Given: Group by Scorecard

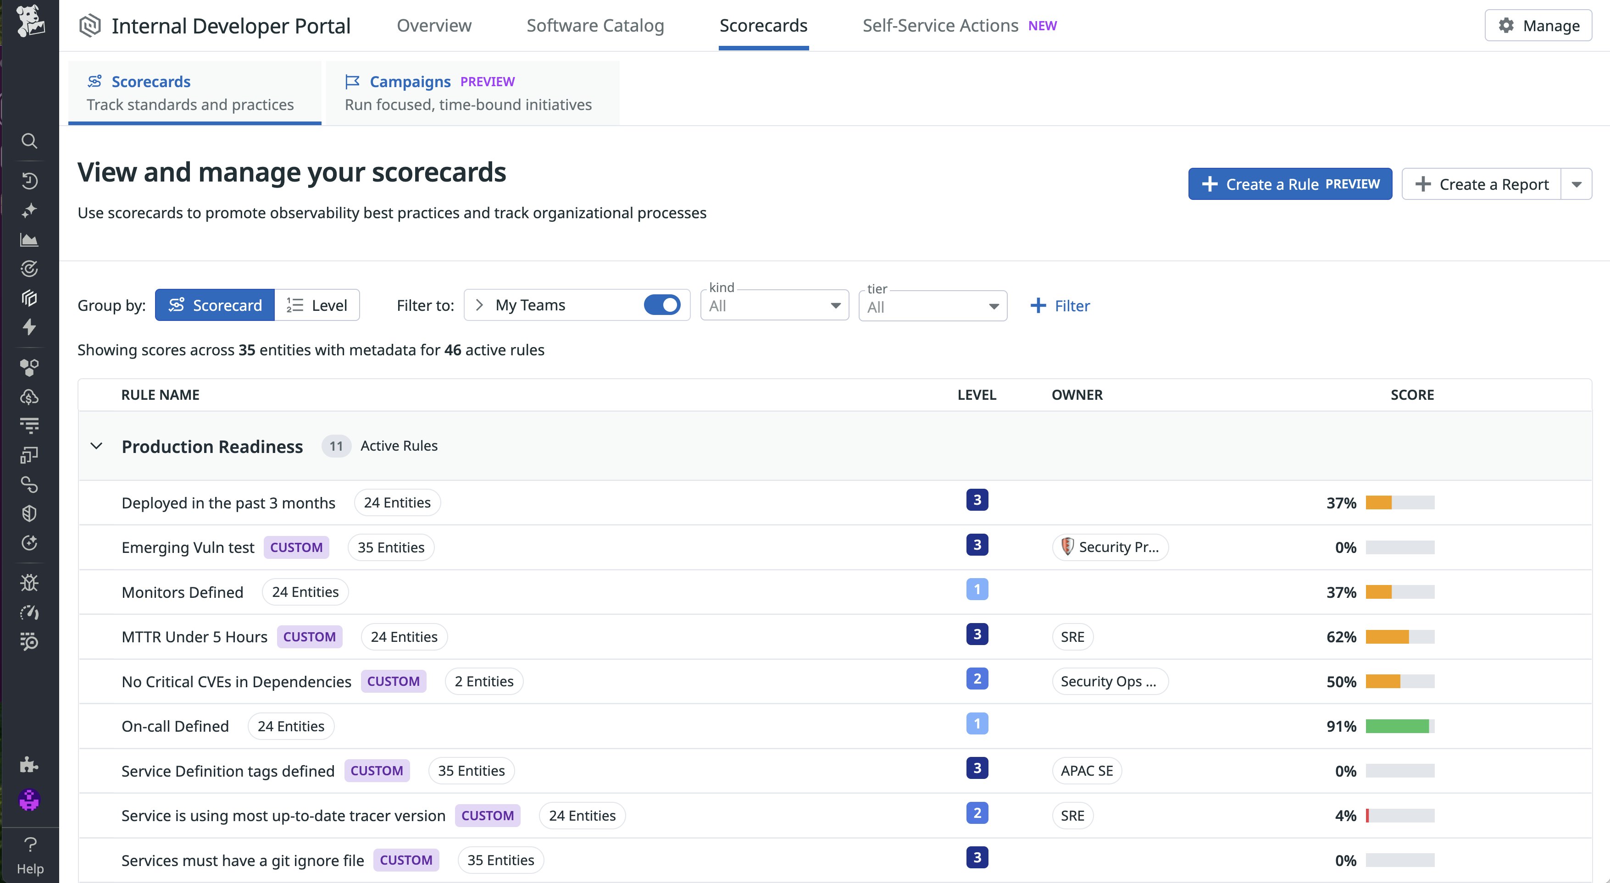Looking at the screenshot, I should [215, 305].
